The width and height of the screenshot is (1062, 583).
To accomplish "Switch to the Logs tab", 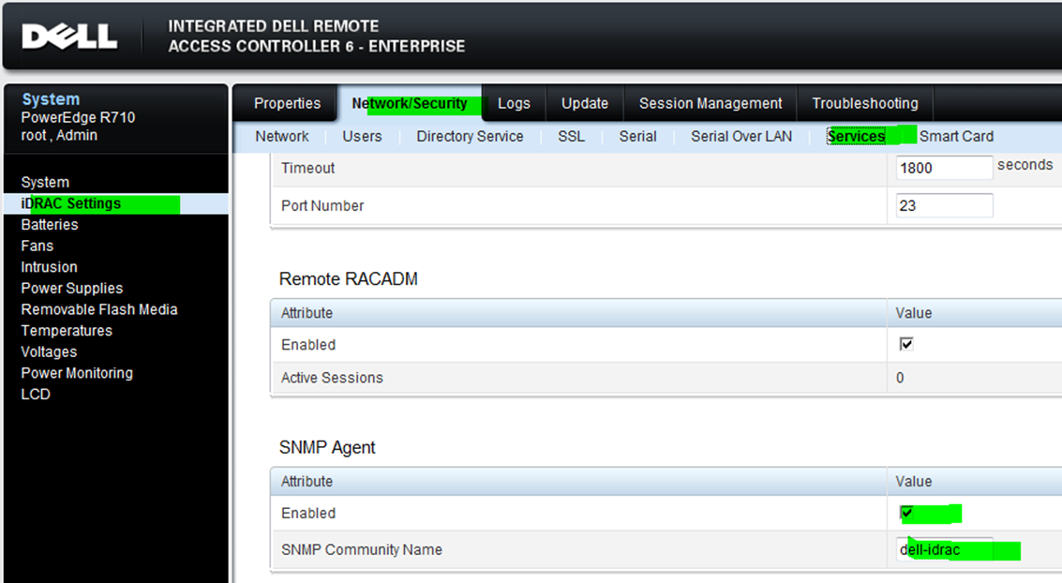I will click(514, 103).
